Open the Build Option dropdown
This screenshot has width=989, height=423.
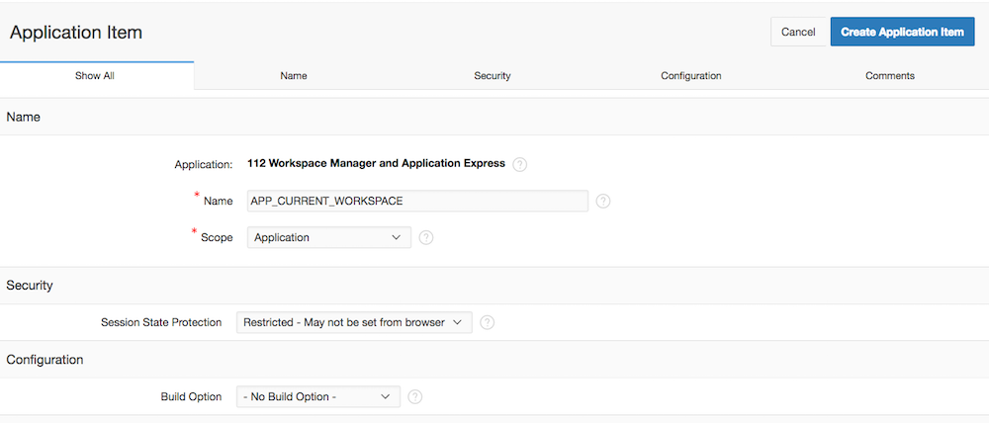317,396
